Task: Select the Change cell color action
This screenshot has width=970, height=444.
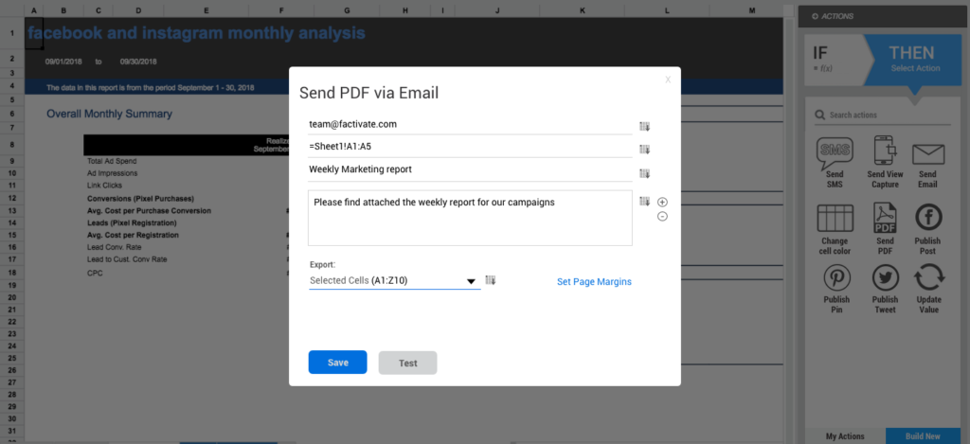Action: pos(835,218)
